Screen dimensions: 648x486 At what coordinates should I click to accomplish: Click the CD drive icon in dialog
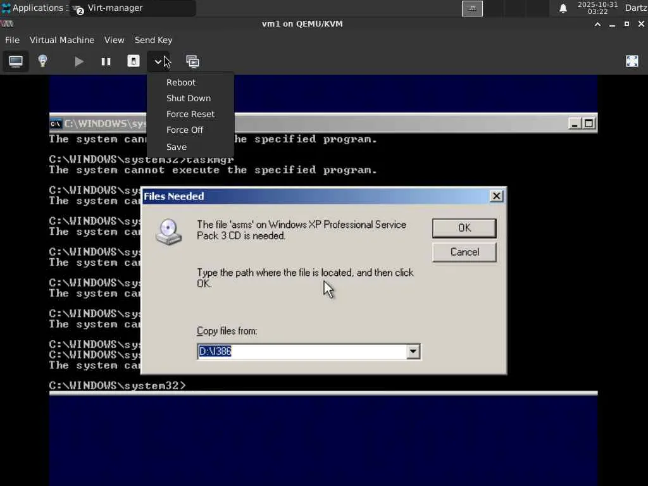tap(168, 232)
